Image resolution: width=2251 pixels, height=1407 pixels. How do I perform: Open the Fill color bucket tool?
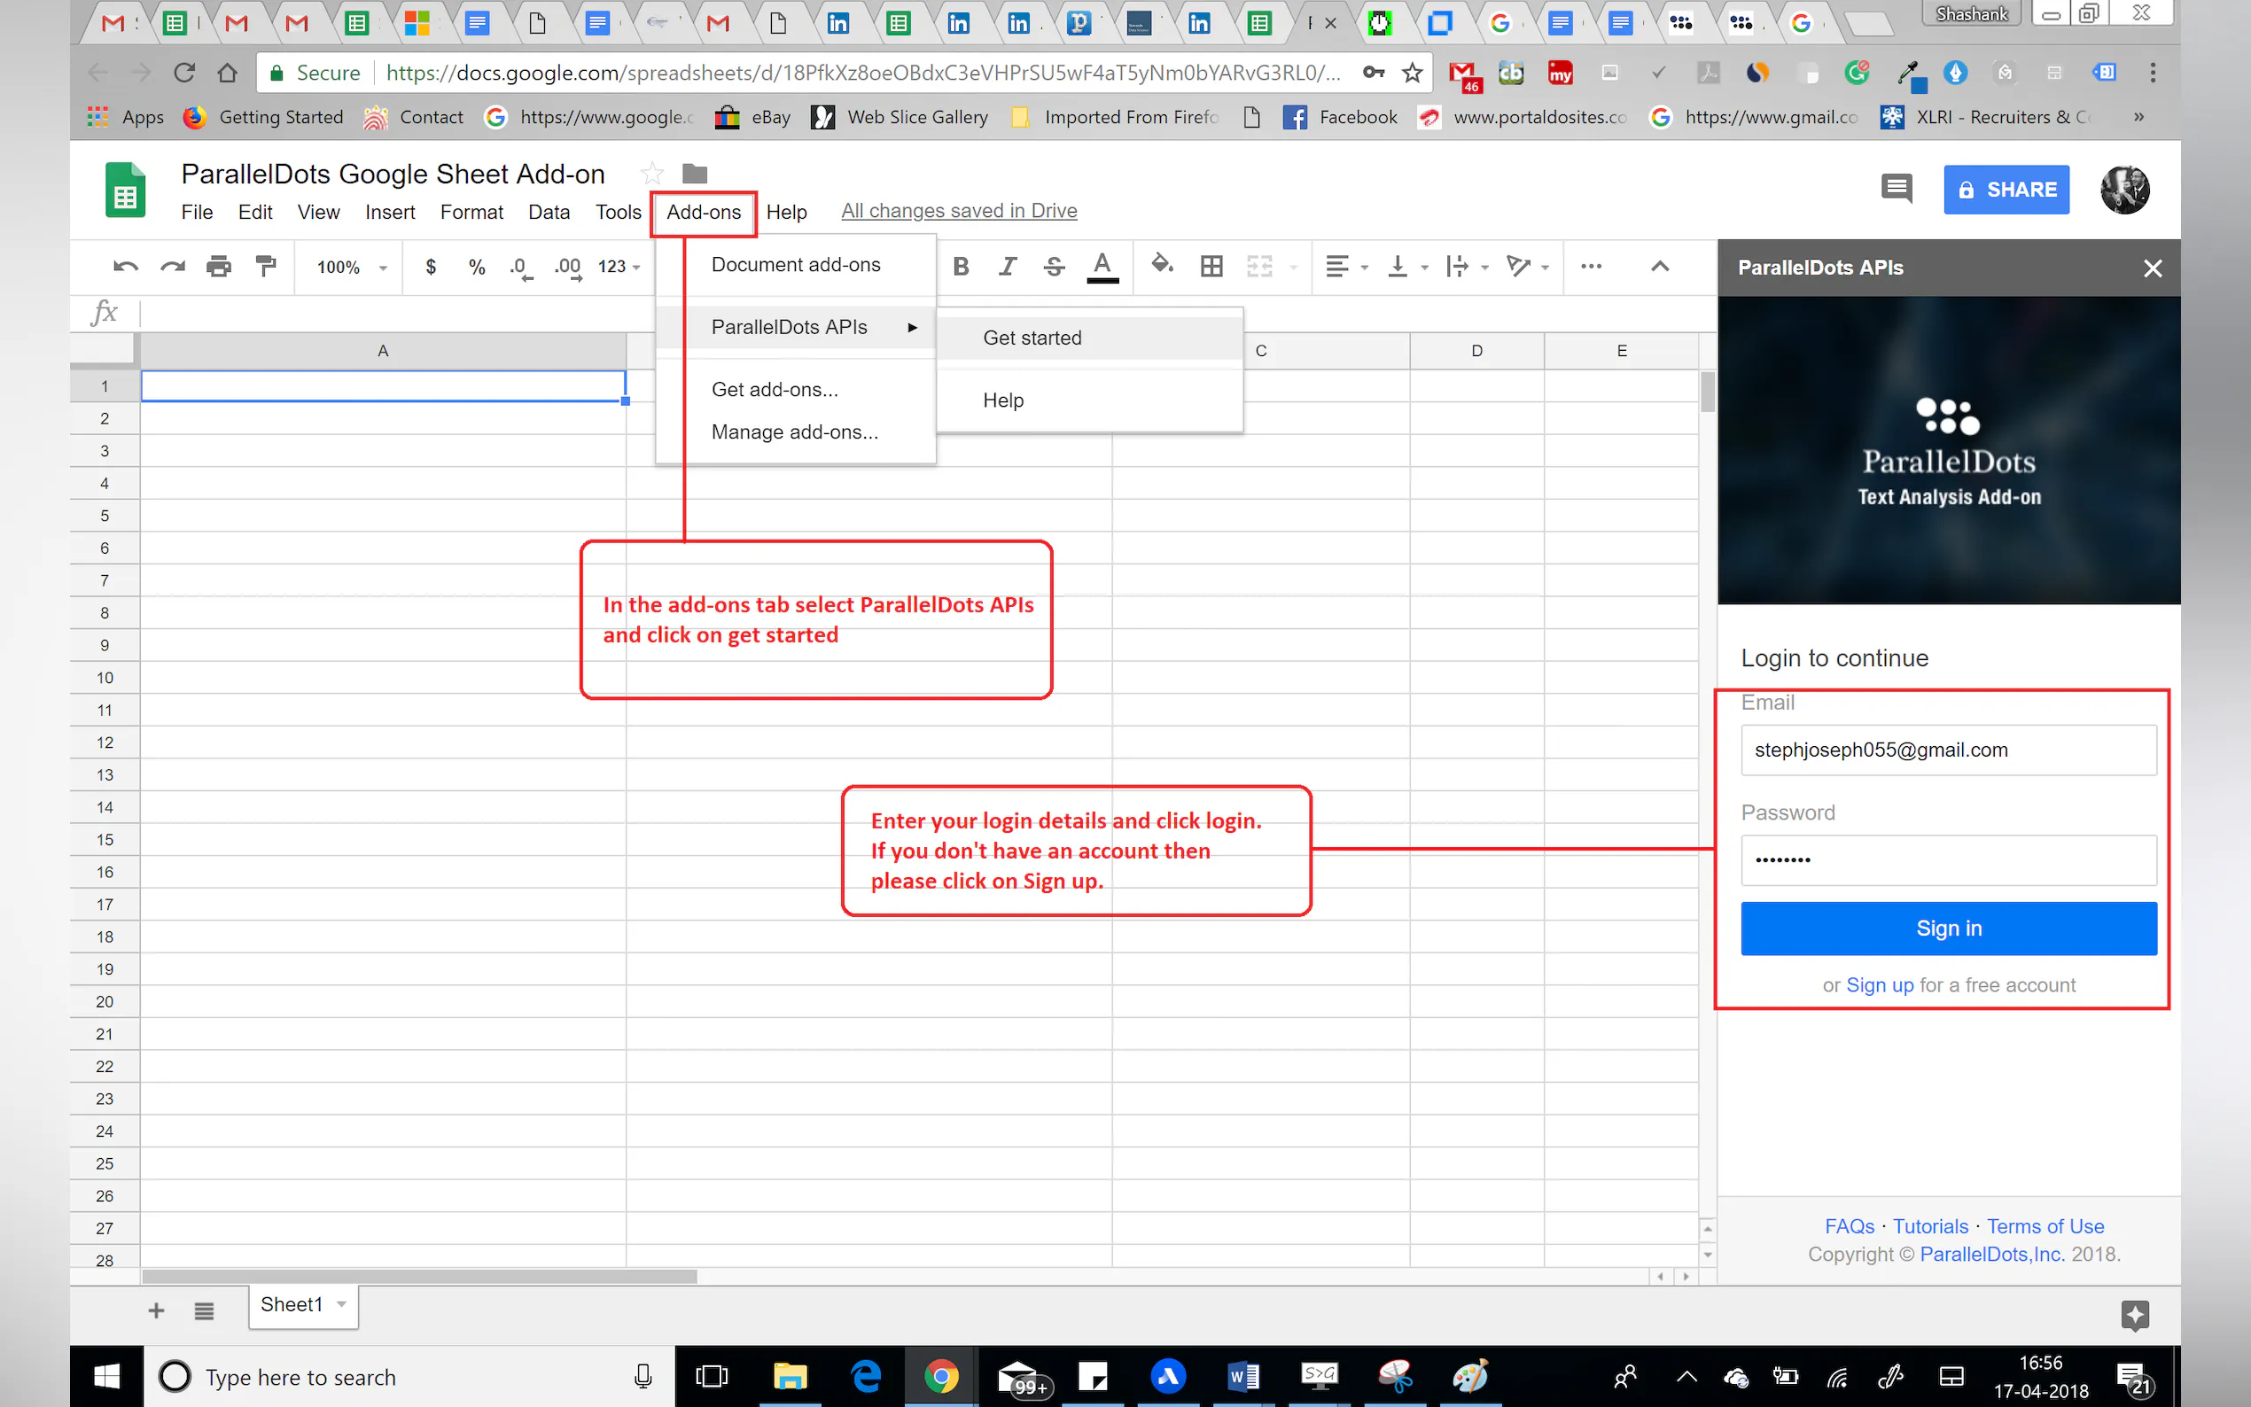(x=1161, y=265)
